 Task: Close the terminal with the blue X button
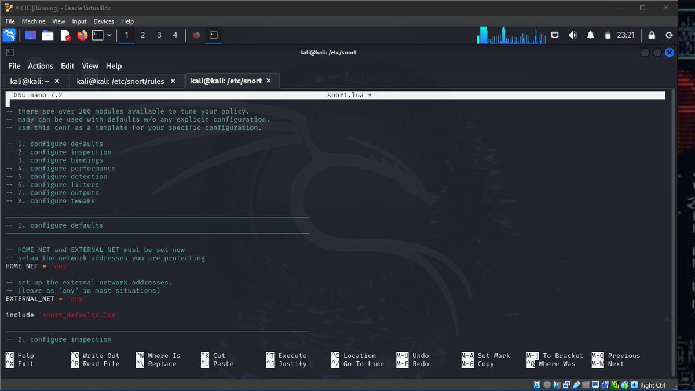670,52
